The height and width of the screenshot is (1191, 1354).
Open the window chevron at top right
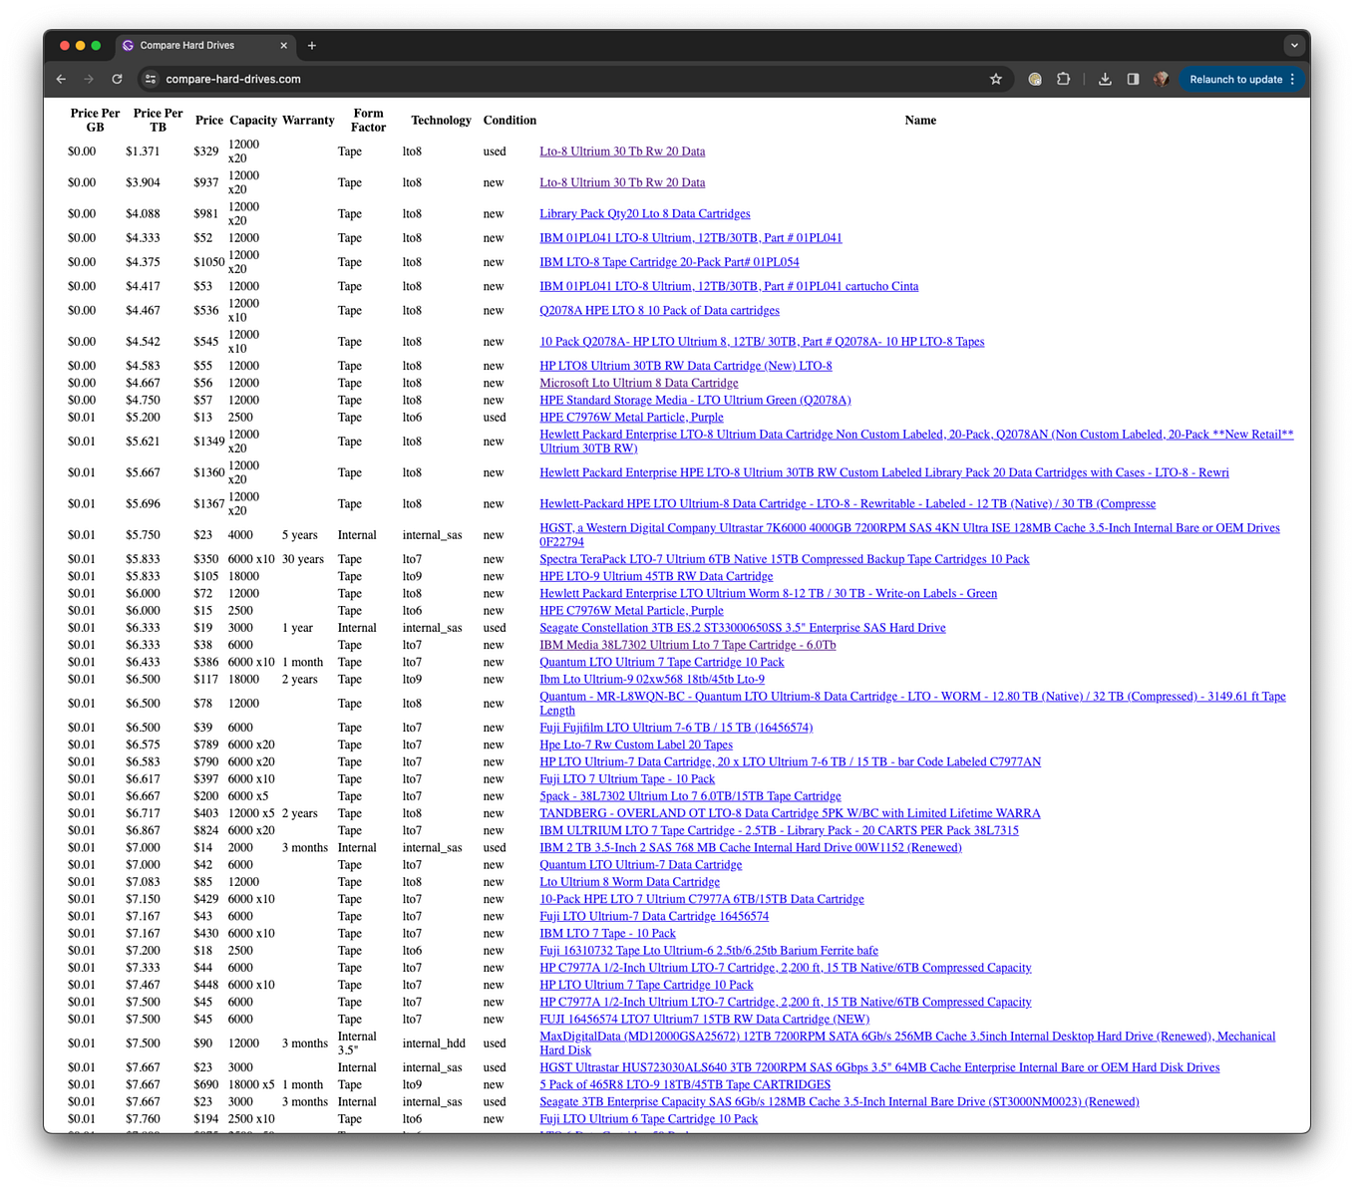[x=1294, y=45]
